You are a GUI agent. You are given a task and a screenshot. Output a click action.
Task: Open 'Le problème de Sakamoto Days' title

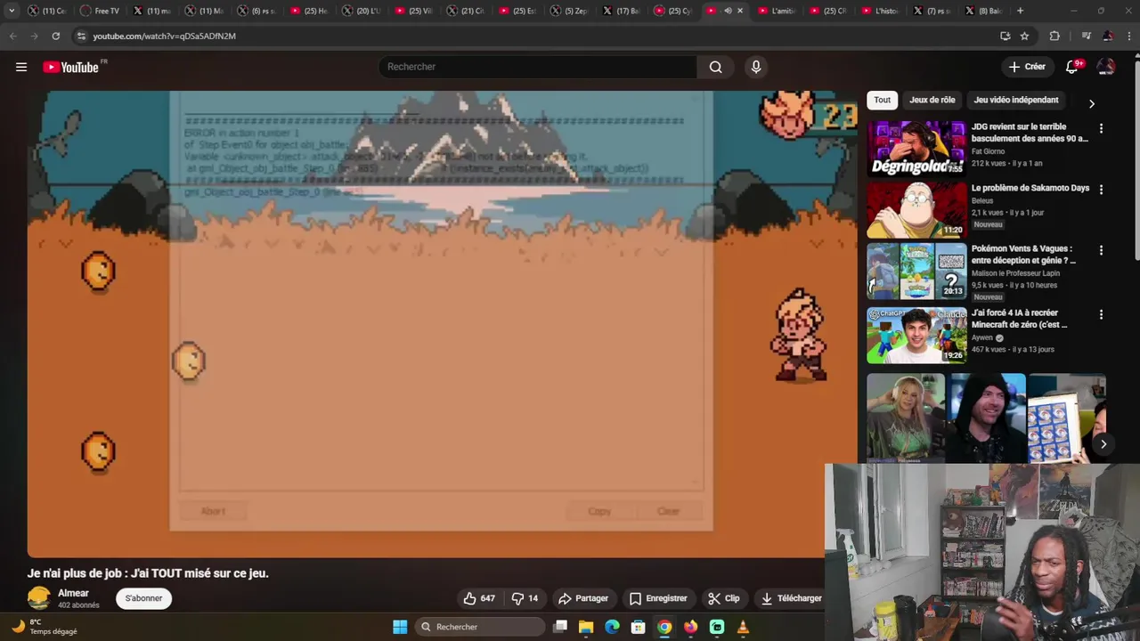point(1030,188)
